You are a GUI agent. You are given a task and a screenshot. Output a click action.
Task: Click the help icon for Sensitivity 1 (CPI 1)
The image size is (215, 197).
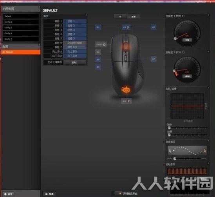(x=209, y=15)
